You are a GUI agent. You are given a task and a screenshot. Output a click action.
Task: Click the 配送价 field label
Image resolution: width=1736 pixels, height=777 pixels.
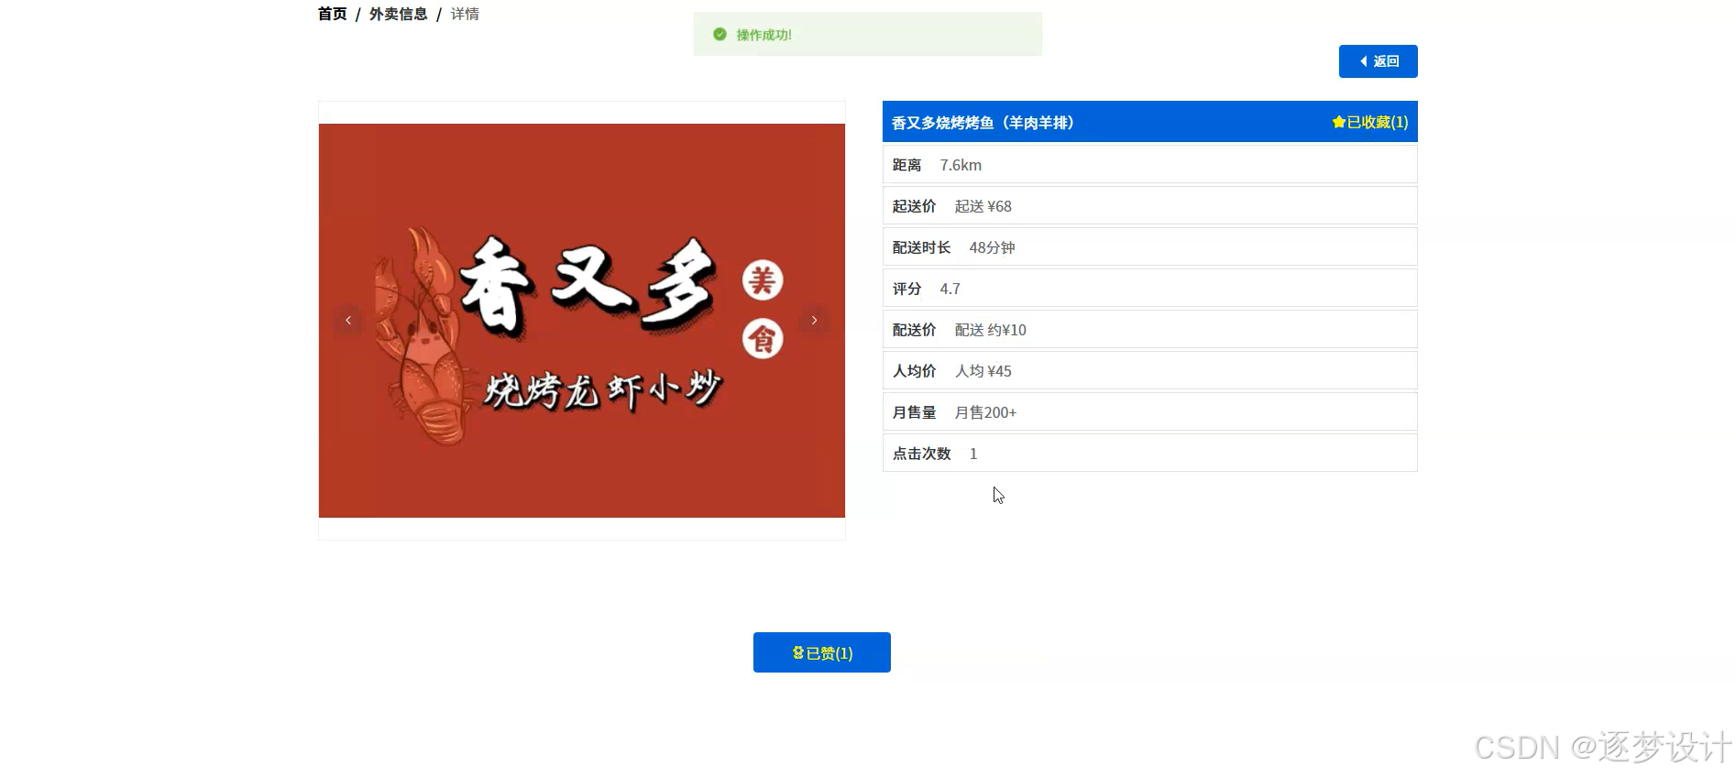click(914, 330)
